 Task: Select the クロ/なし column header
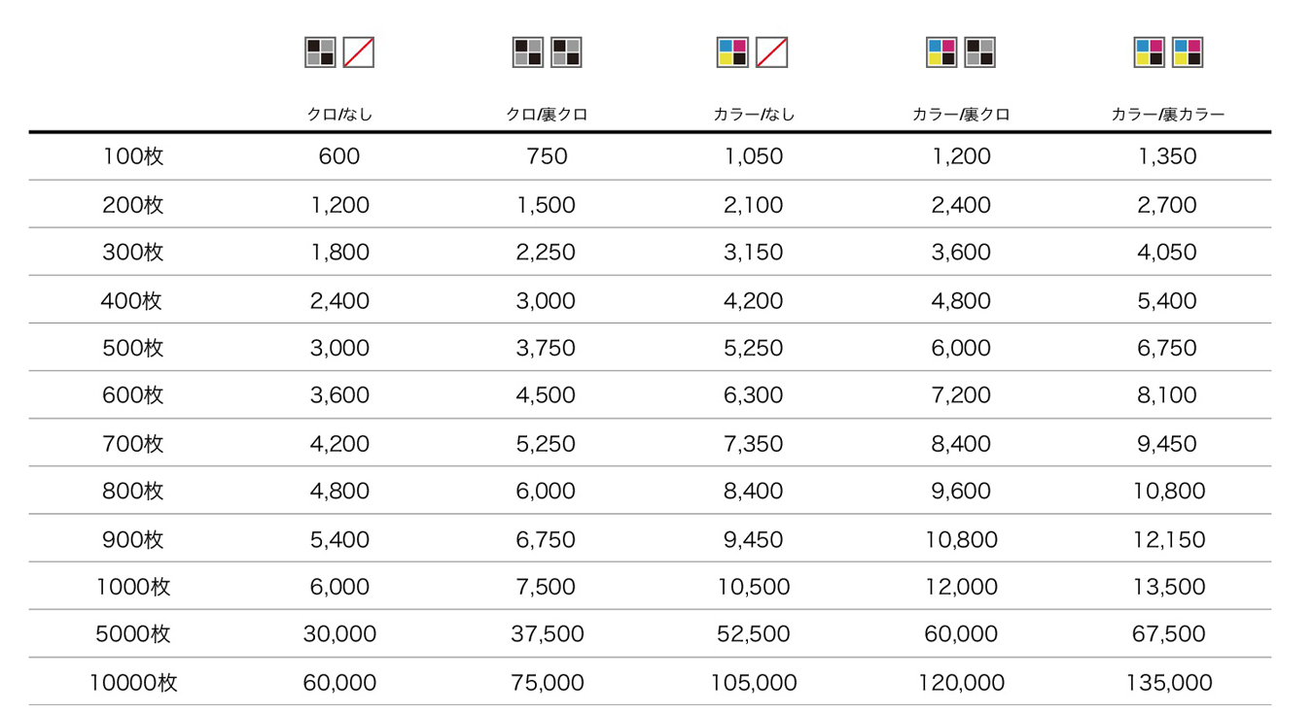point(339,115)
